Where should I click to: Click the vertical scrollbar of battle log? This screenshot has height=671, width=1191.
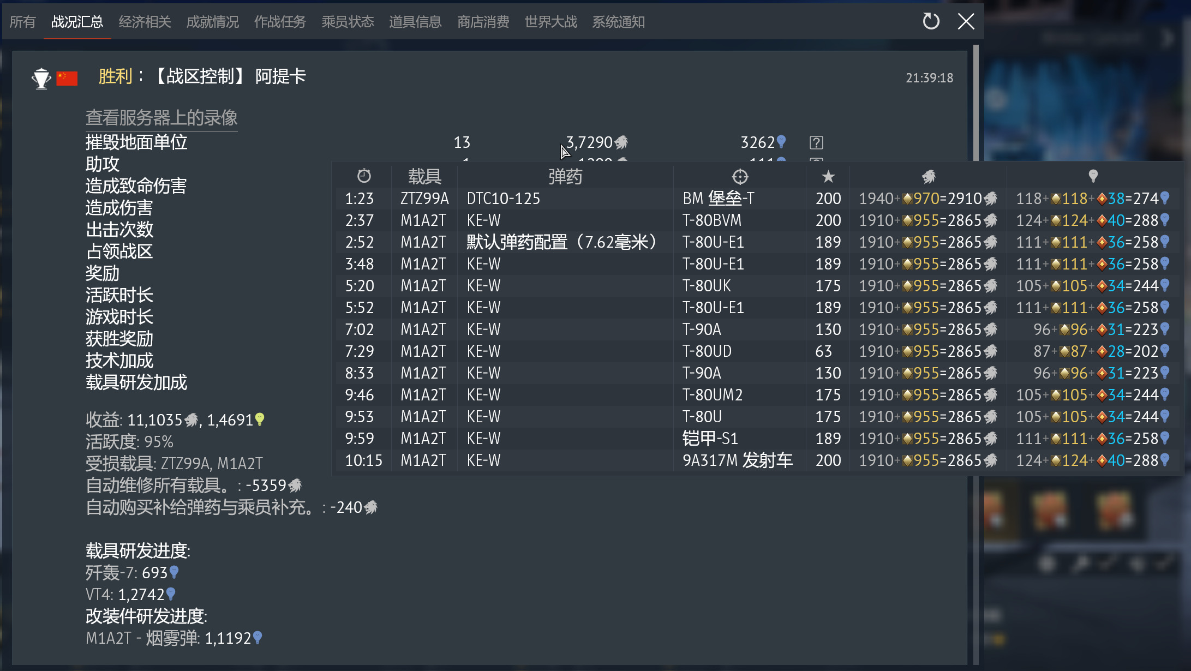[975, 104]
